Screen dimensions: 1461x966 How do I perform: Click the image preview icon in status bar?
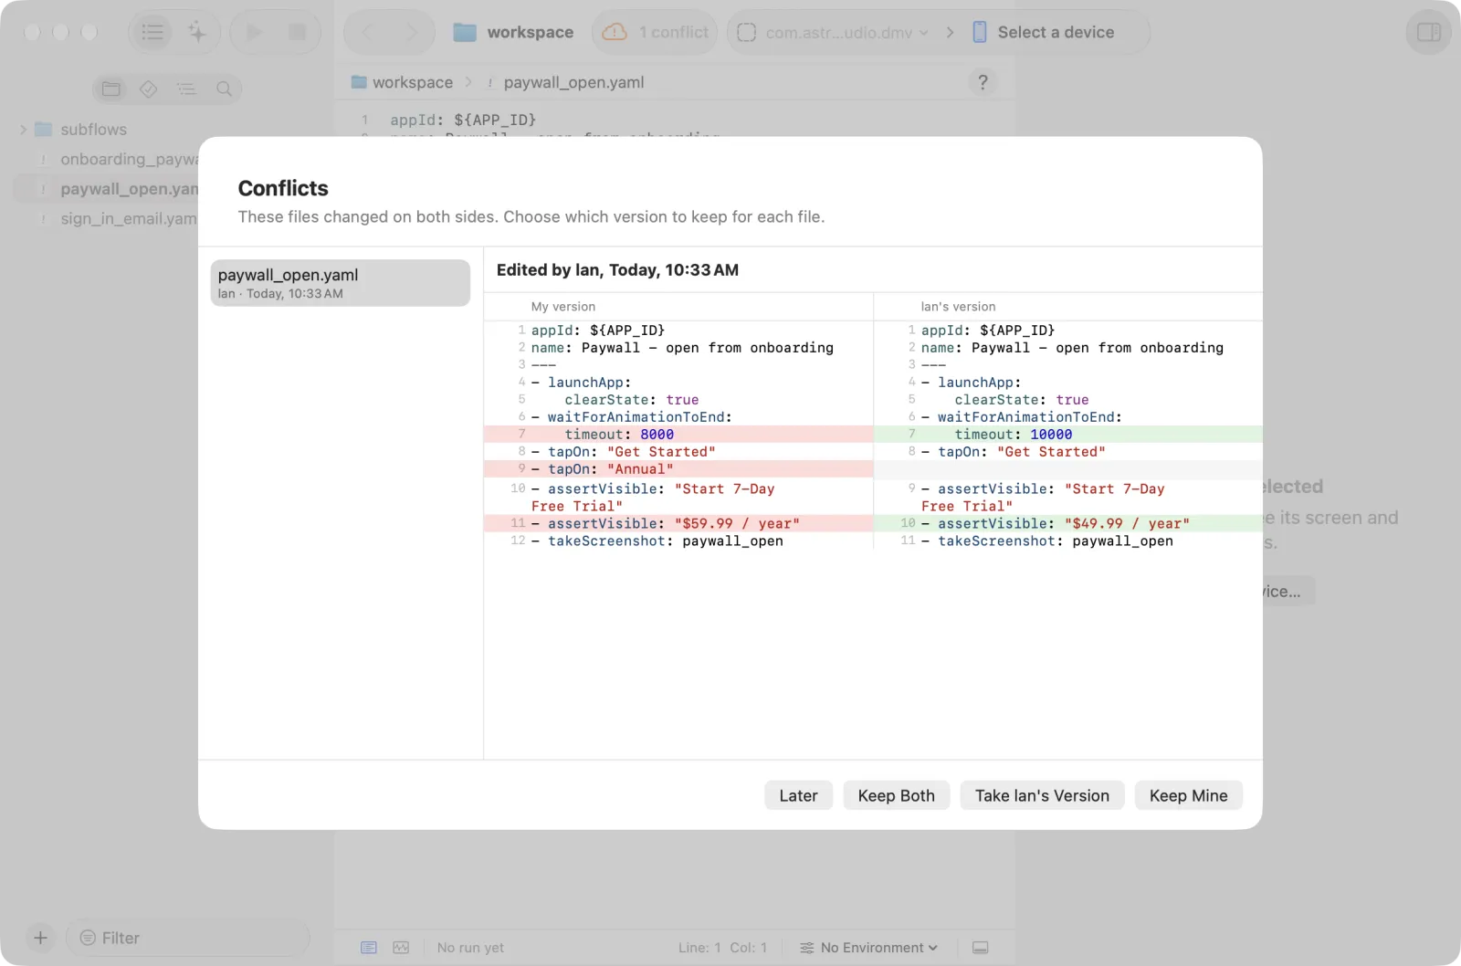401,948
